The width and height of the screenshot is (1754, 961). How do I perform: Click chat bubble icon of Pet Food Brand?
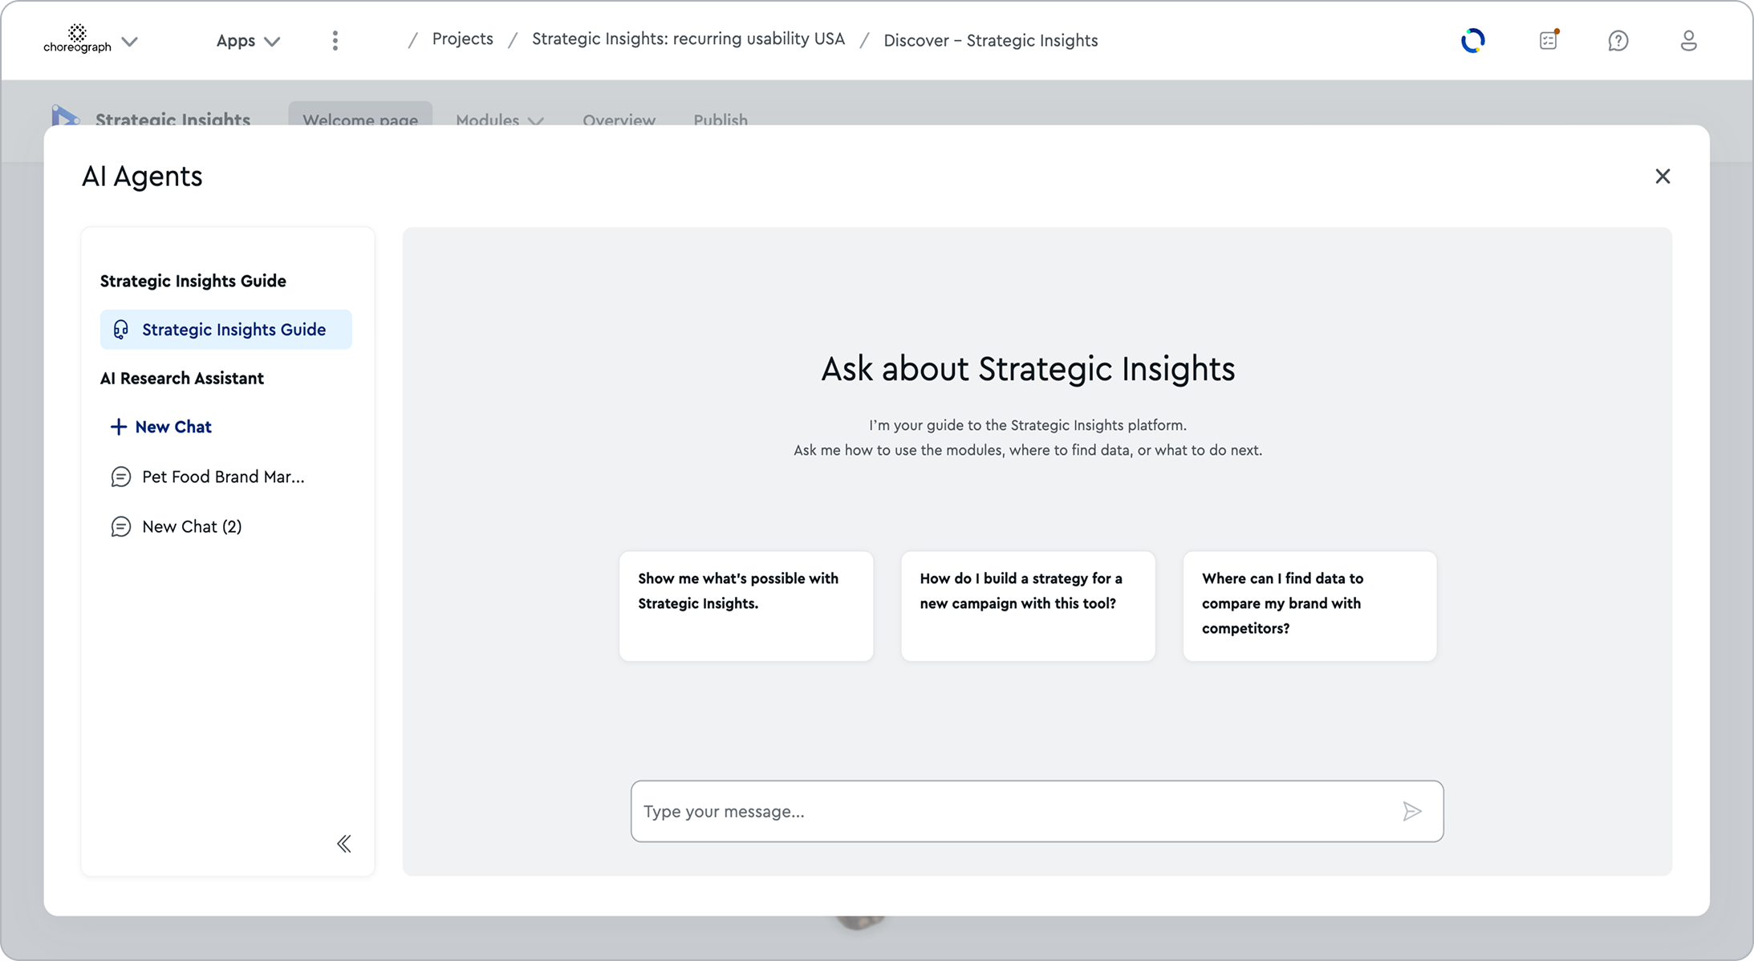(x=120, y=477)
